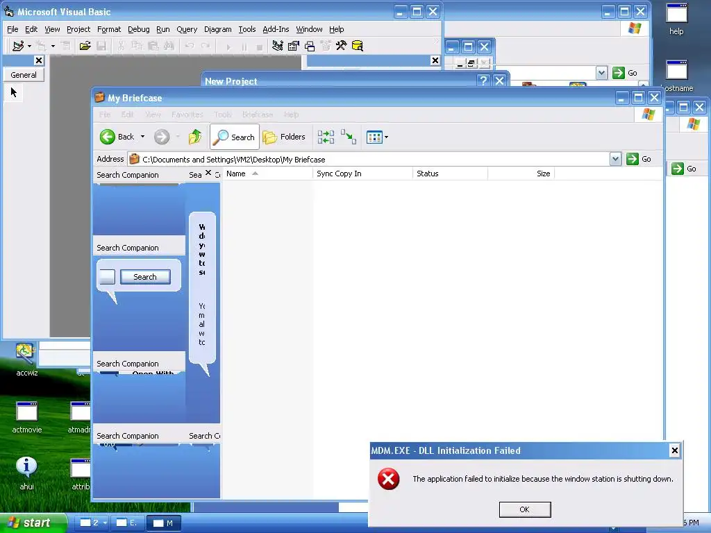Screen dimensions: 711x533
Task: Click the Object Browser icon in Visual Basic
Action: coord(326,46)
